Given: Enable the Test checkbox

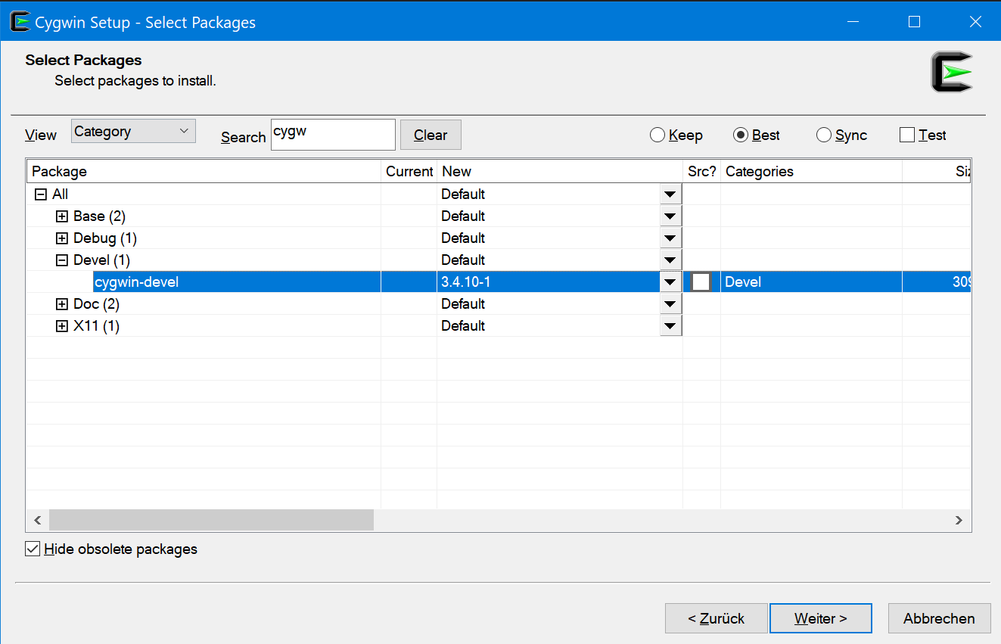Looking at the screenshot, I should pyautogui.click(x=907, y=135).
